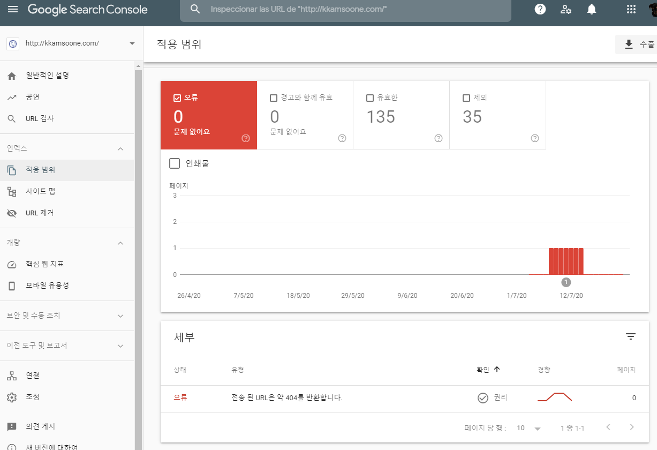Viewport: 657px width, 450px height.
Task: Open users and permissions icon
Action: [566, 9]
